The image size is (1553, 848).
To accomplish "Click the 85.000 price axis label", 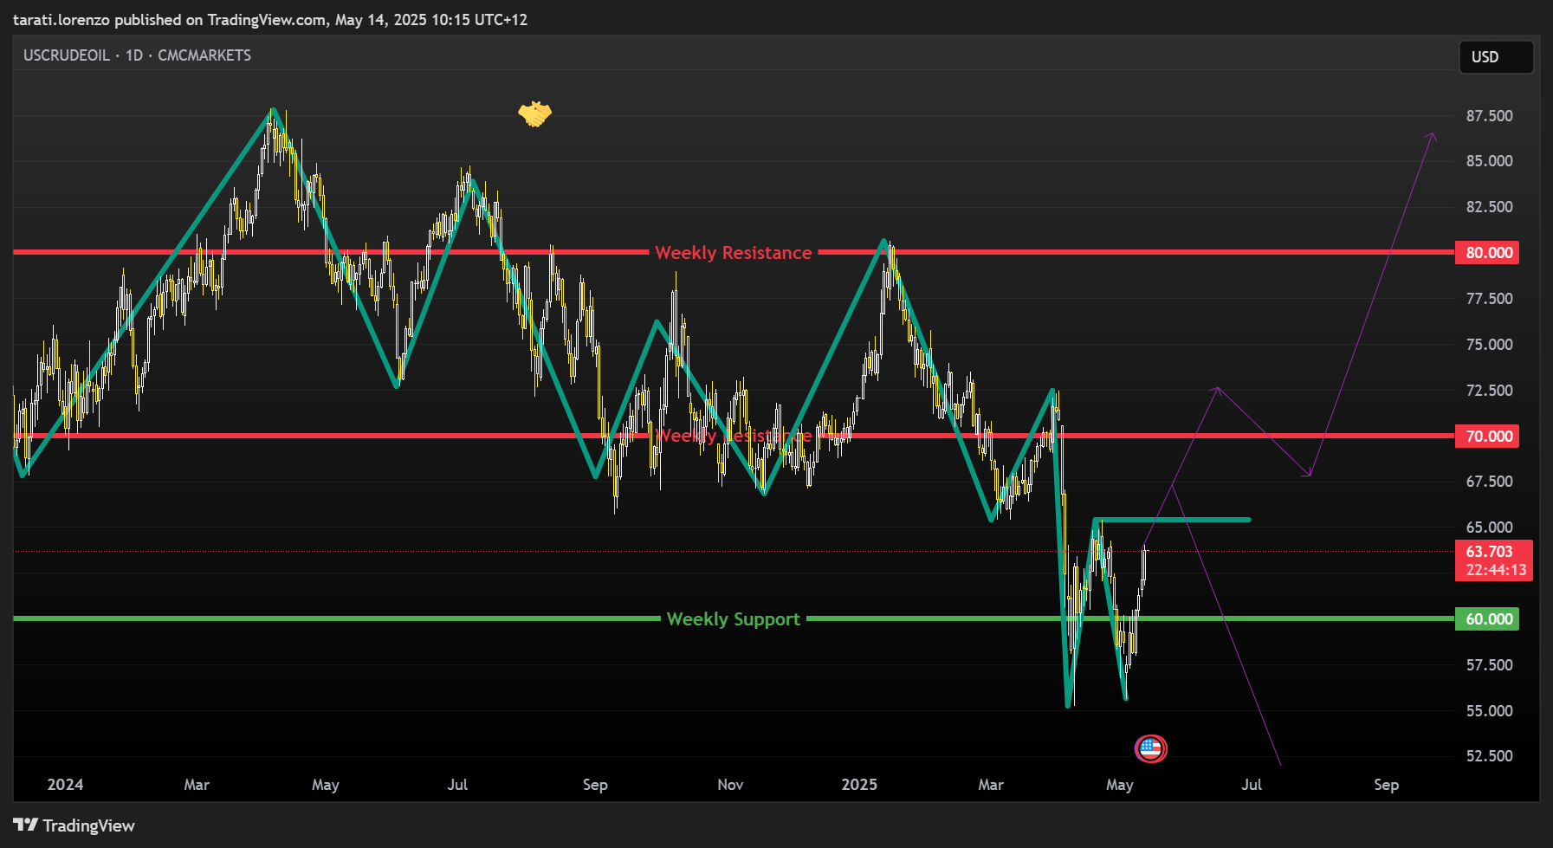I will pyautogui.click(x=1489, y=161).
